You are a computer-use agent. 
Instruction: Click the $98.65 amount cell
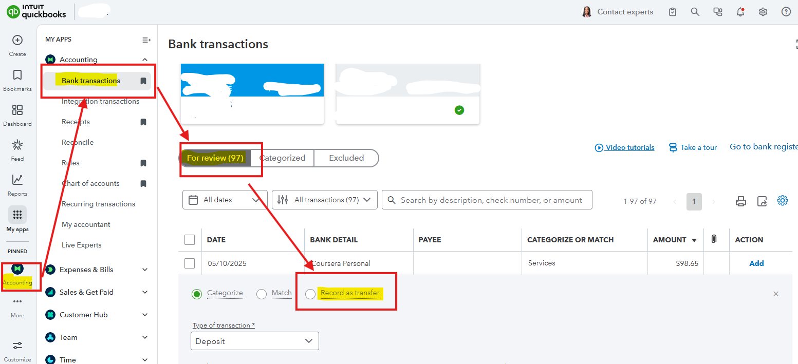687,263
